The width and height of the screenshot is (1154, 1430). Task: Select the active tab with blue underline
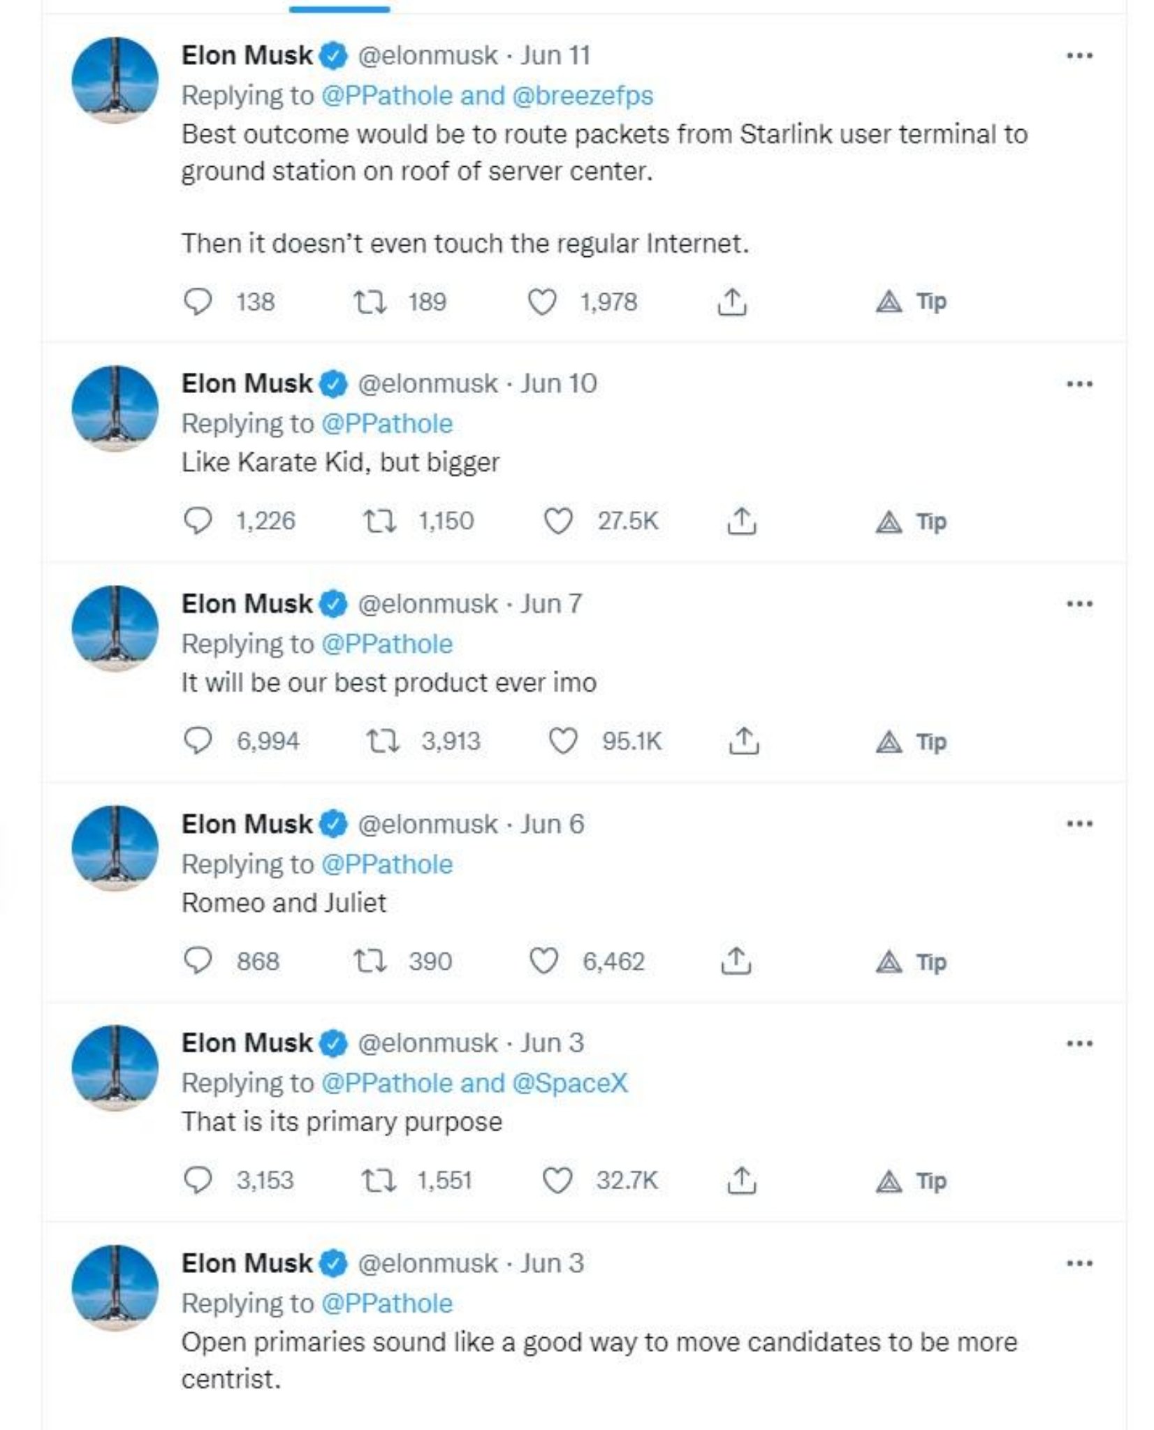(339, 7)
